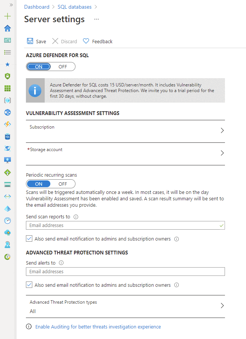246x339 pixels.
Task: Click the chevron after SQL databases breadcrumb
Action: pos(96,7)
